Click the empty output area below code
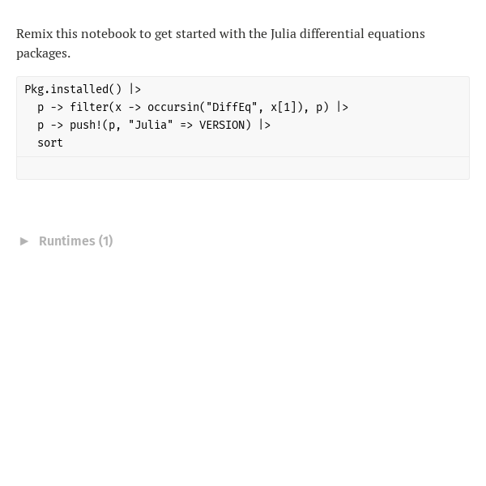The image size is (486, 486). coord(243,168)
